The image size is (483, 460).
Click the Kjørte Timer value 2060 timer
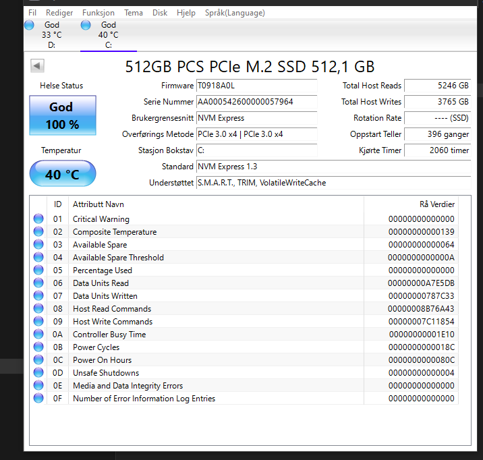(x=437, y=150)
